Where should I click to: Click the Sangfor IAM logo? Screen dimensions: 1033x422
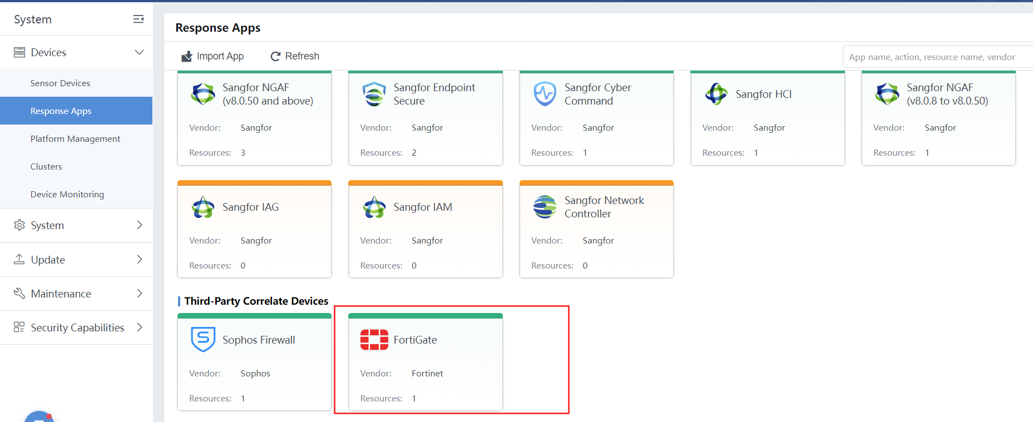pyautogui.click(x=374, y=207)
